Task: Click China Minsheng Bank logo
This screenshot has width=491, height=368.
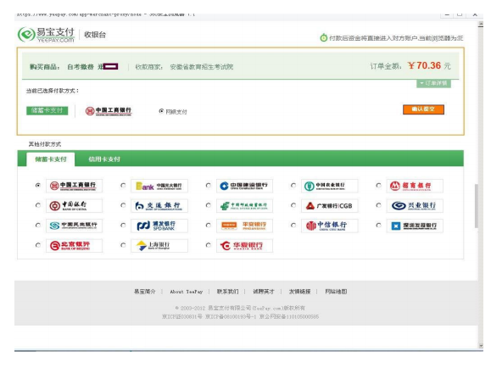Action: [x=75, y=226]
